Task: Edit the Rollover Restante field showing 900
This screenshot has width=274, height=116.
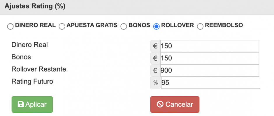Action: (209, 70)
